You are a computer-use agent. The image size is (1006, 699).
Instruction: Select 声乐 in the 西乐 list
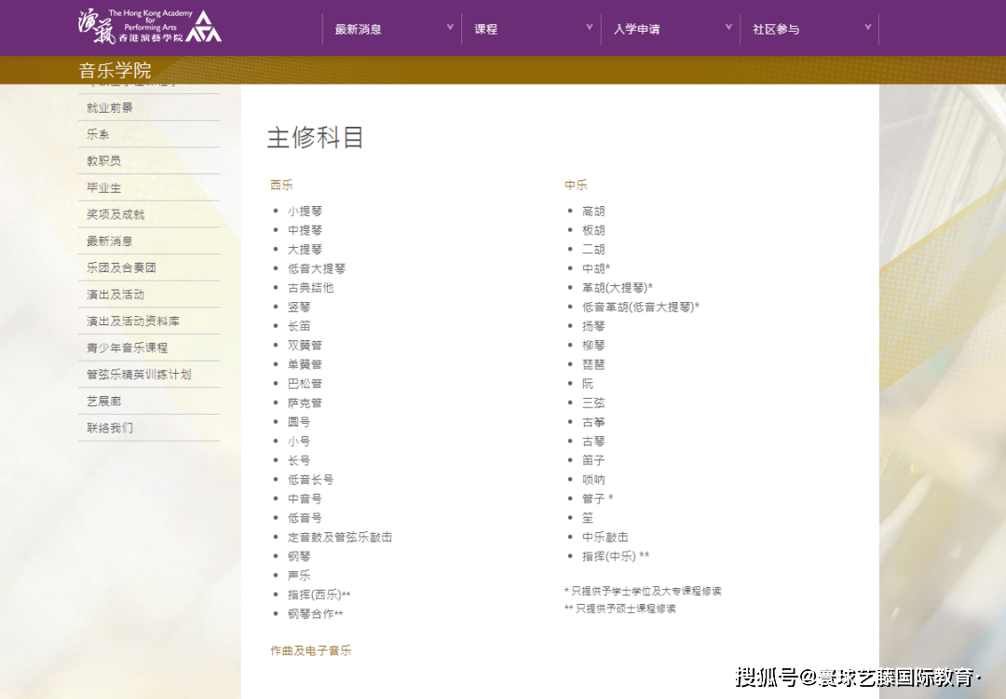coord(299,575)
